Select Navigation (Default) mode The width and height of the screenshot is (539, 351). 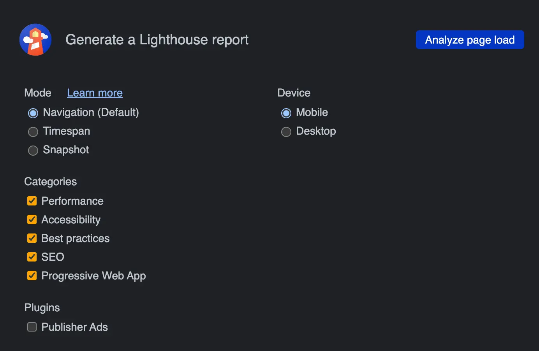33,113
